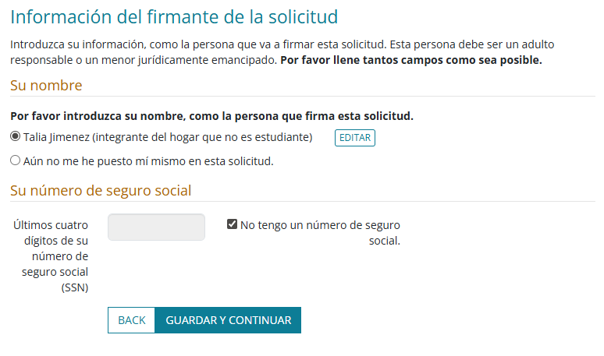Click the 'Aún no me he puesto mí mismo' label text

pyautogui.click(x=148, y=161)
